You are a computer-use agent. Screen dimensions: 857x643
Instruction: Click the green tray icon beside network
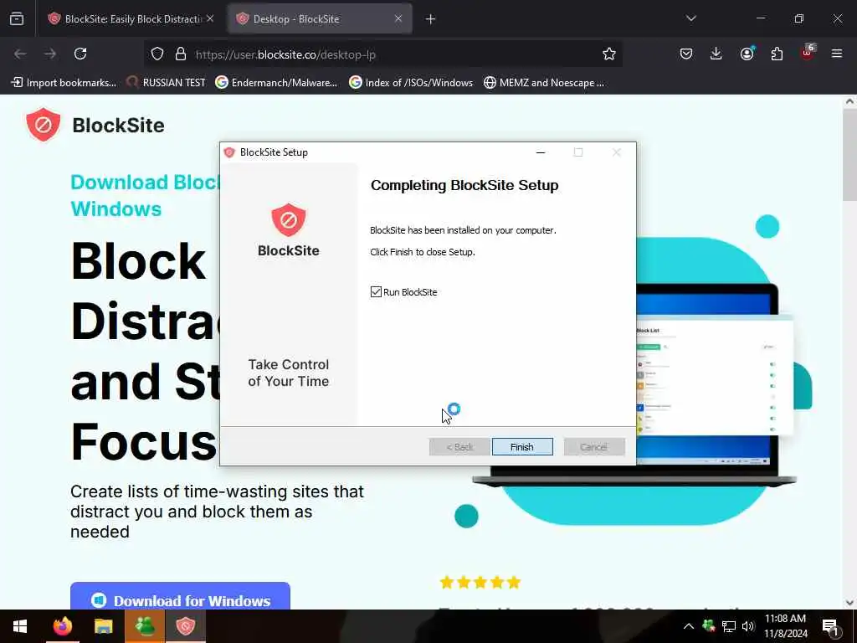[x=709, y=626]
